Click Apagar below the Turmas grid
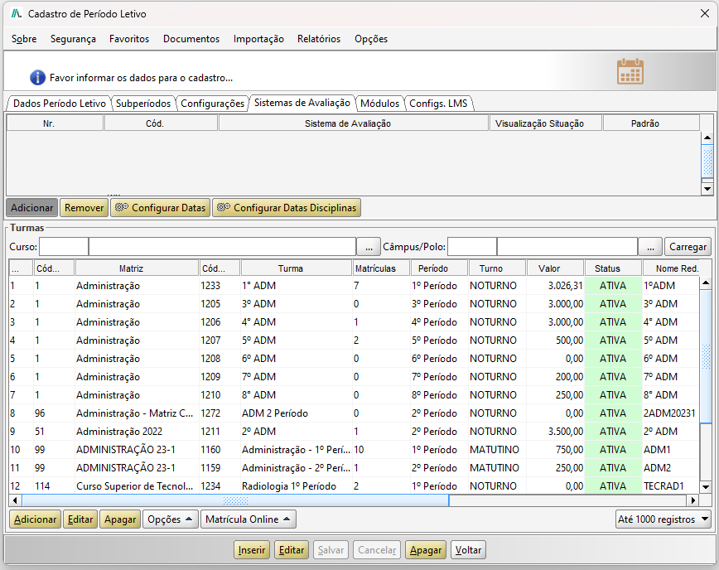Image resolution: width=719 pixels, height=570 pixels. point(120,519)
